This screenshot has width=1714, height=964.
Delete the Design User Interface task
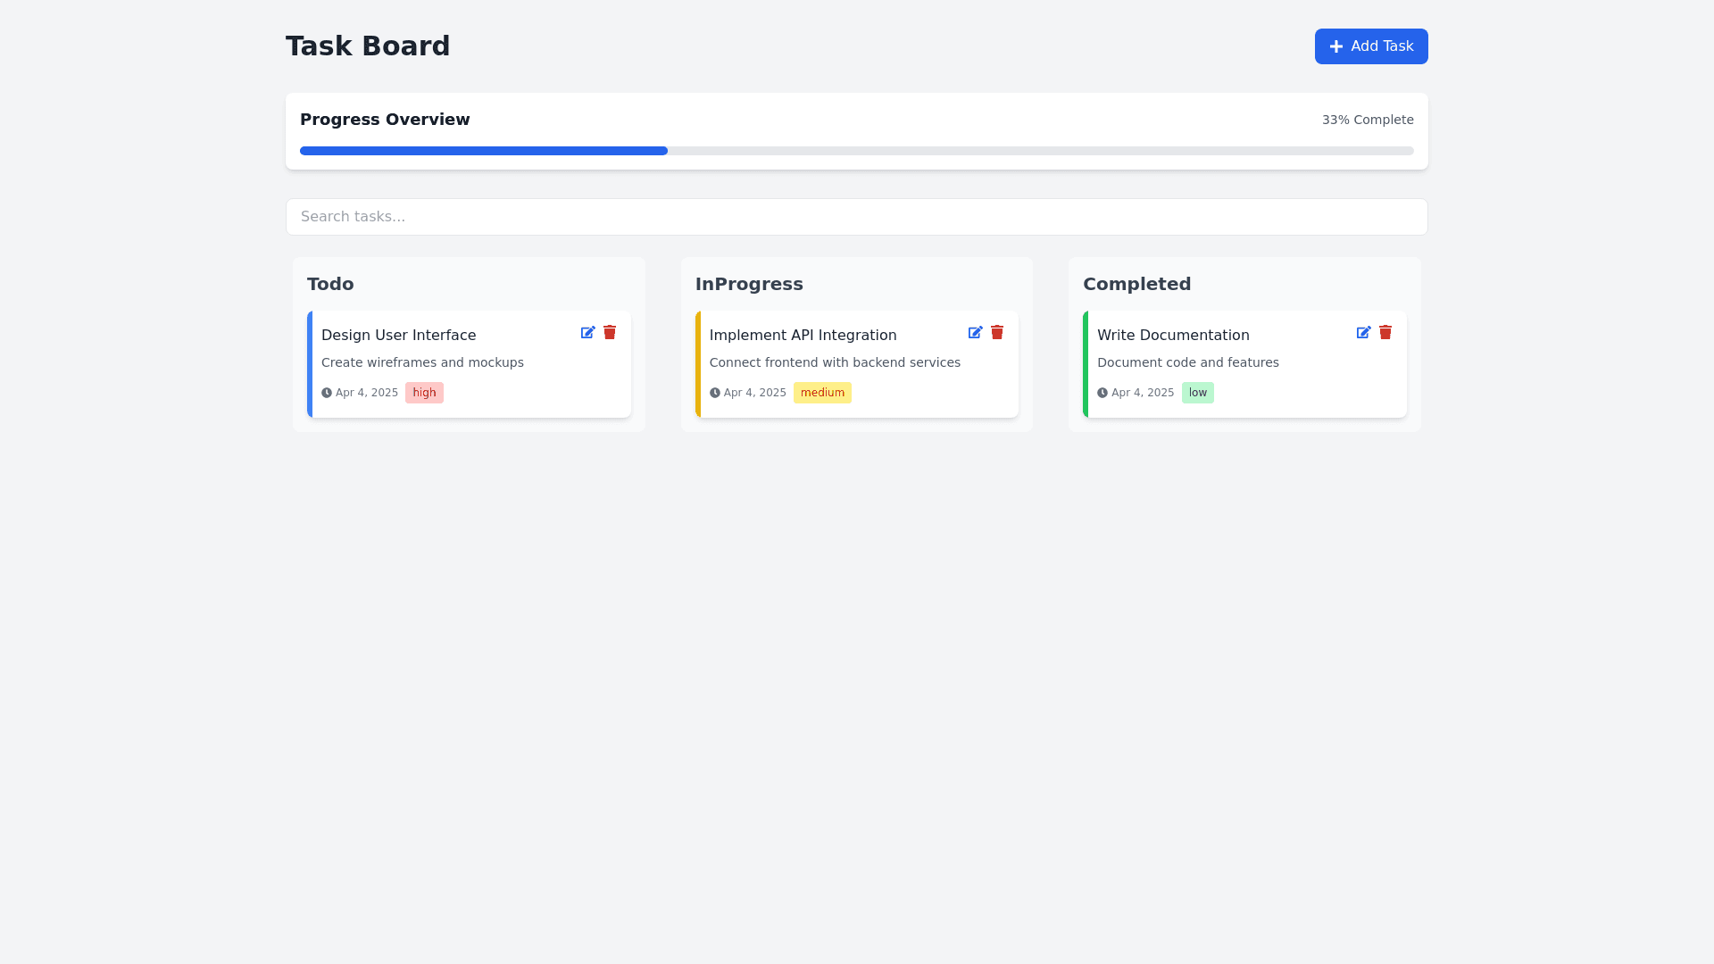610,332
